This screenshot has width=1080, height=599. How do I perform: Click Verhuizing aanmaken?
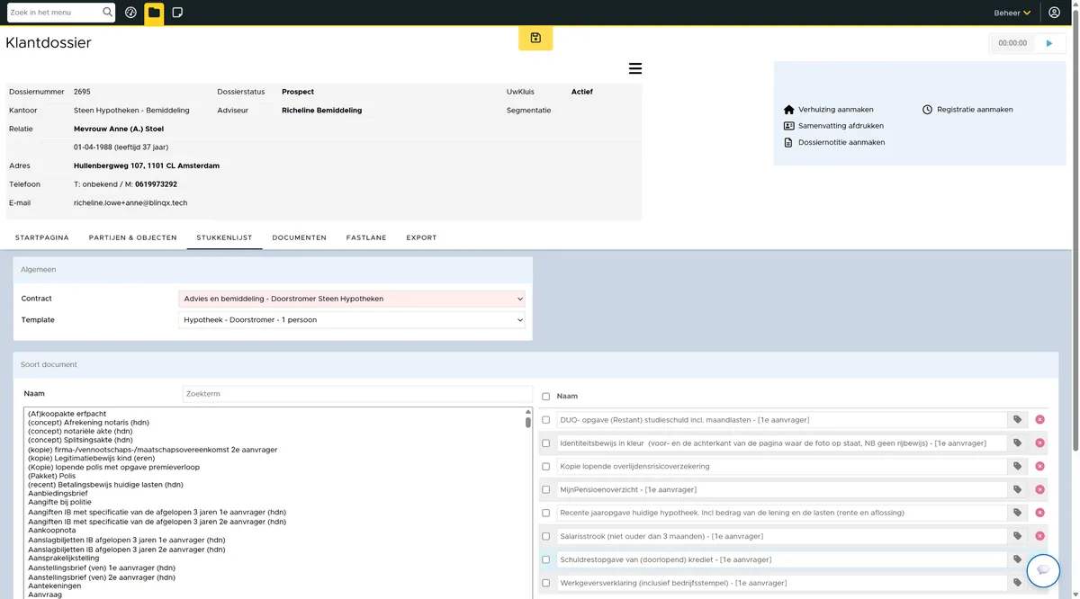click(x=829, y=110)
